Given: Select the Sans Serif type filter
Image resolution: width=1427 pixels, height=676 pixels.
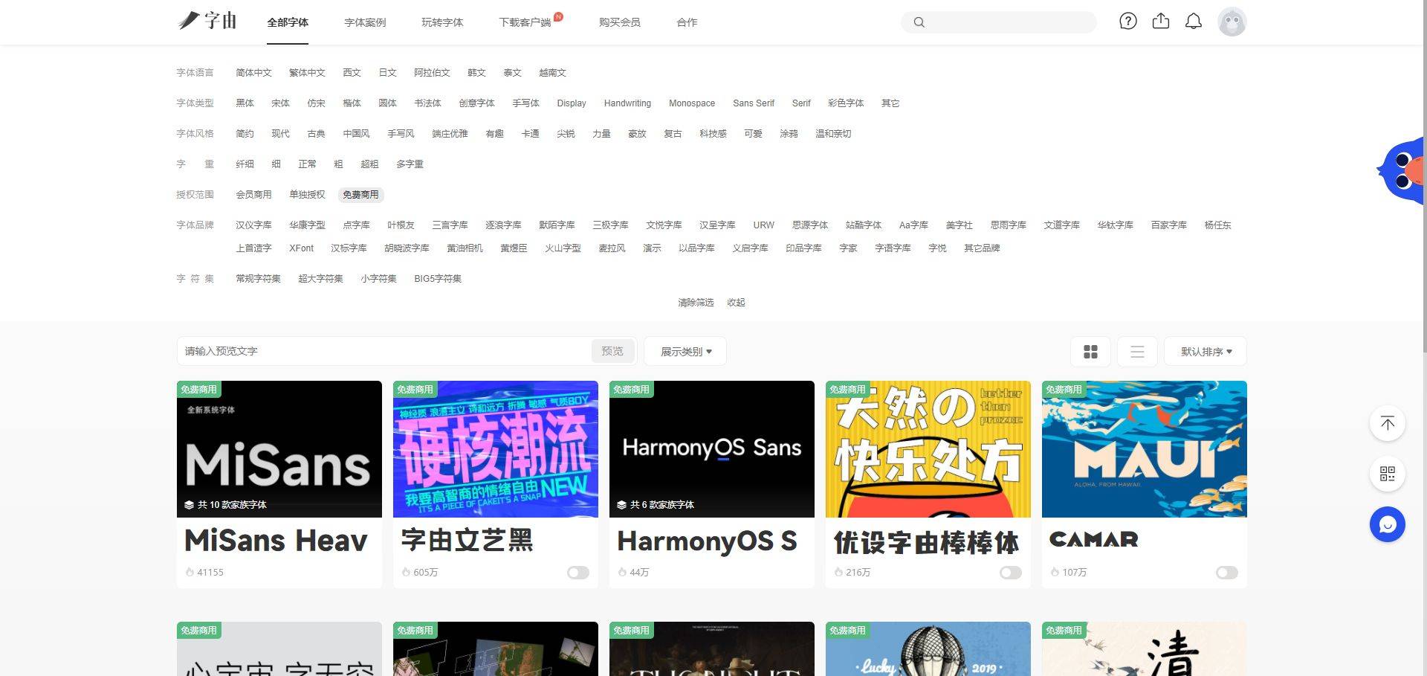Looking at the screenshot, I should [754, 103].
